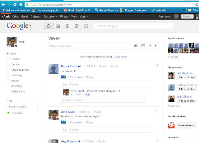Open the Photos toolbar icon
Viewport: 199px width, 143px height.
(58, 26)
